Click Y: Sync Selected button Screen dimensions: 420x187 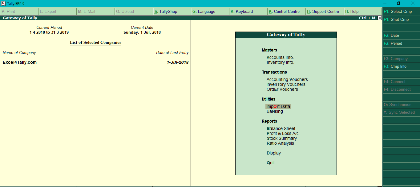tap(401, 113)
